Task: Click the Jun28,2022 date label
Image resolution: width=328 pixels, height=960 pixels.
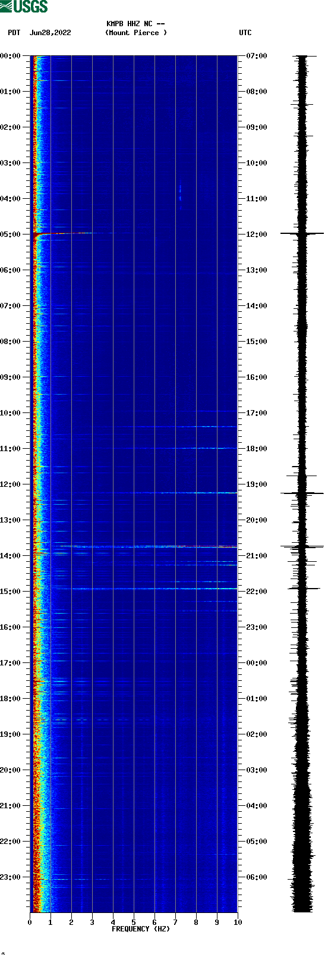Action: pos(50,33)
